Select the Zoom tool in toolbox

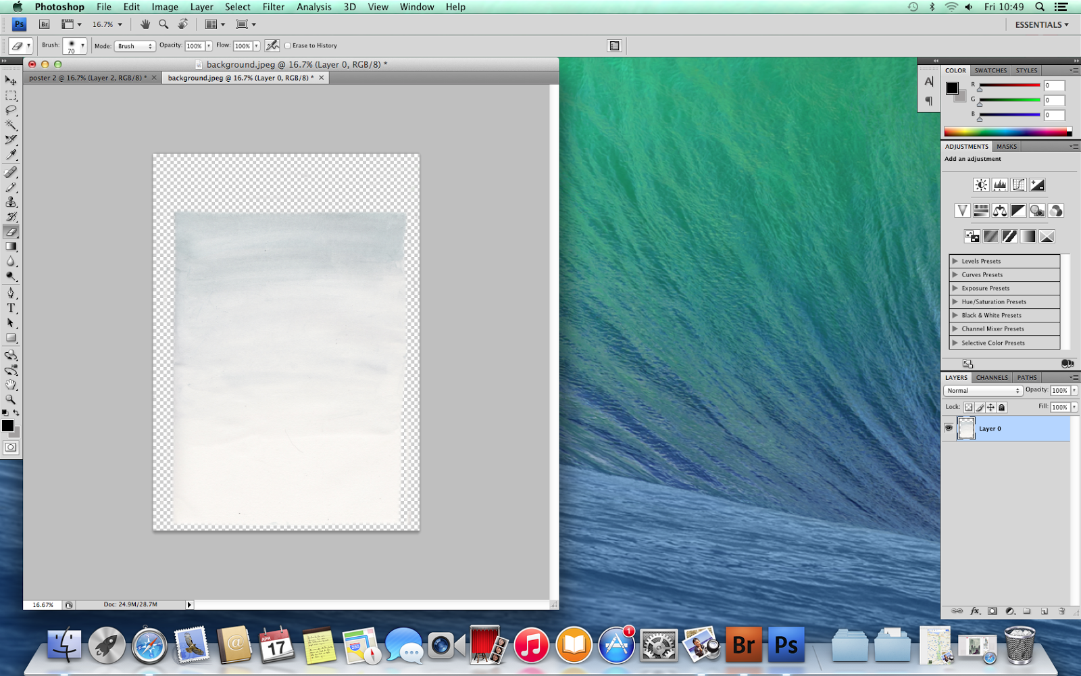11,400
